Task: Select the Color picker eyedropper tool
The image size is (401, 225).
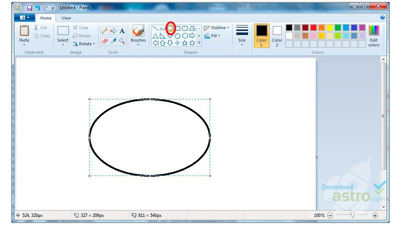Action: click(x=113, y=41)
